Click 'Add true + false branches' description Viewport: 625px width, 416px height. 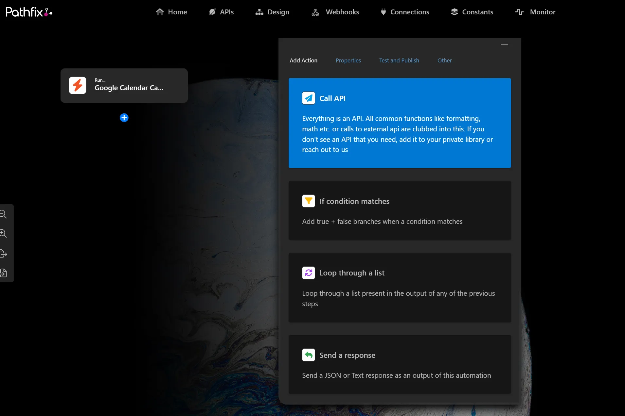pos(382,222)
